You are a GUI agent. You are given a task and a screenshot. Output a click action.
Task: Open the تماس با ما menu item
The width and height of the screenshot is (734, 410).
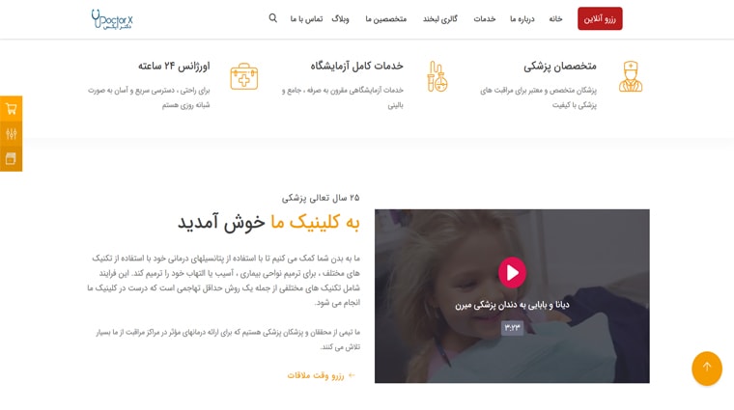pos(306,18)
